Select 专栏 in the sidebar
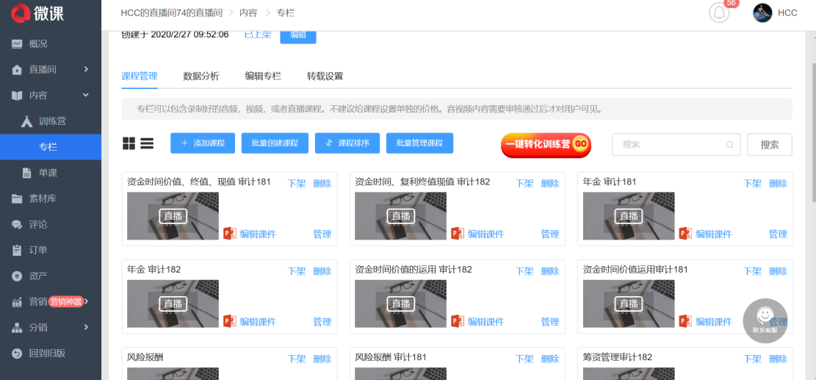Image resolution: width=816 pixels, height=380 pixels. coord(51,147)
